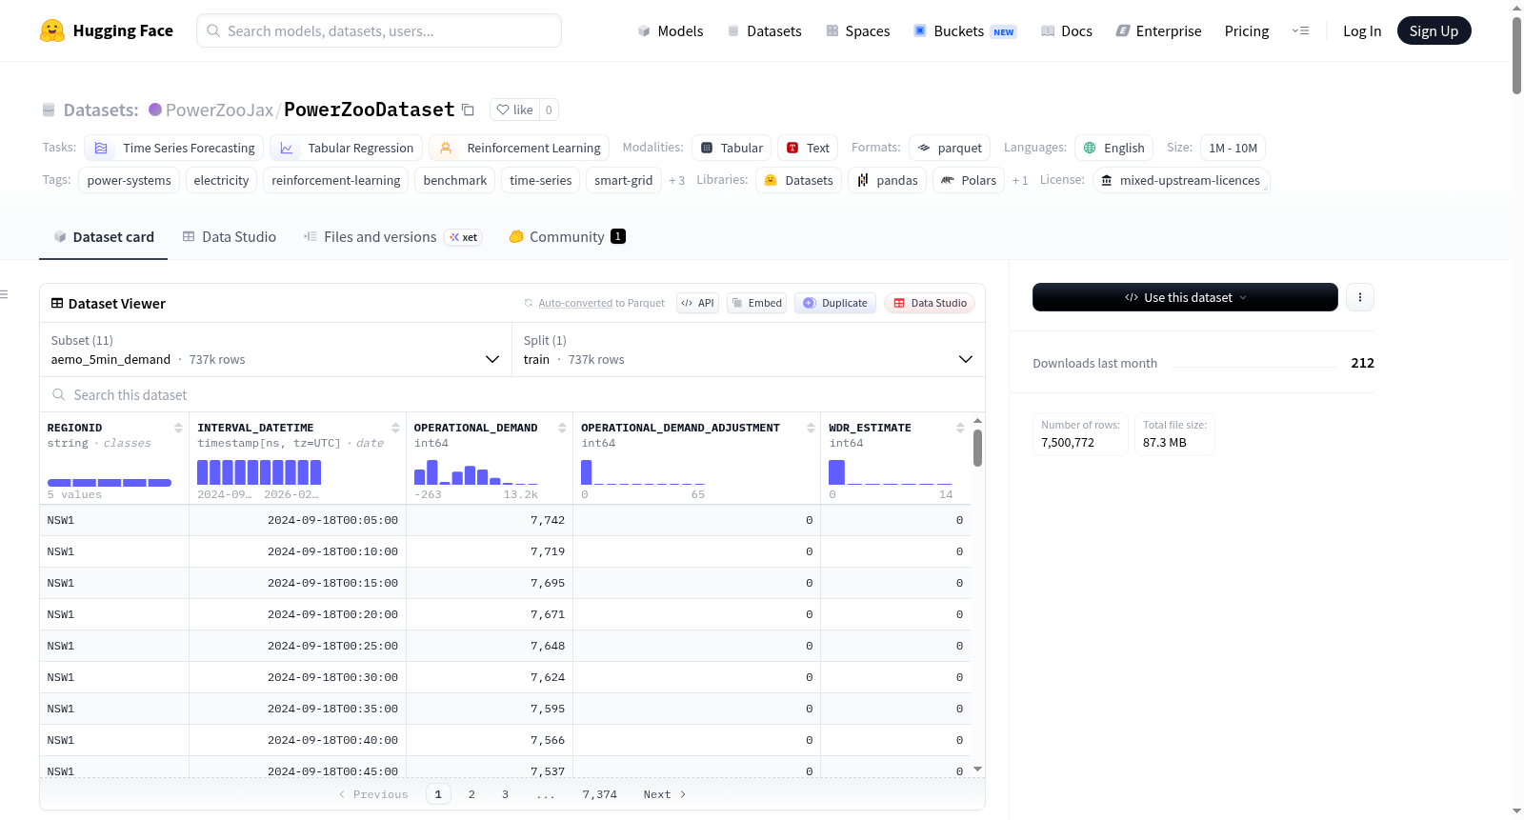This screenshot has height=820, width=1524.
Task: Open the Data Studio tab
Action: click(x=230, y=237)
